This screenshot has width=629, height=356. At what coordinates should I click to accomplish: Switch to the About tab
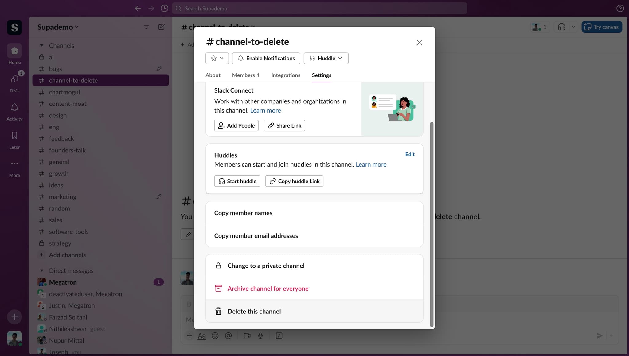(213, 75)
